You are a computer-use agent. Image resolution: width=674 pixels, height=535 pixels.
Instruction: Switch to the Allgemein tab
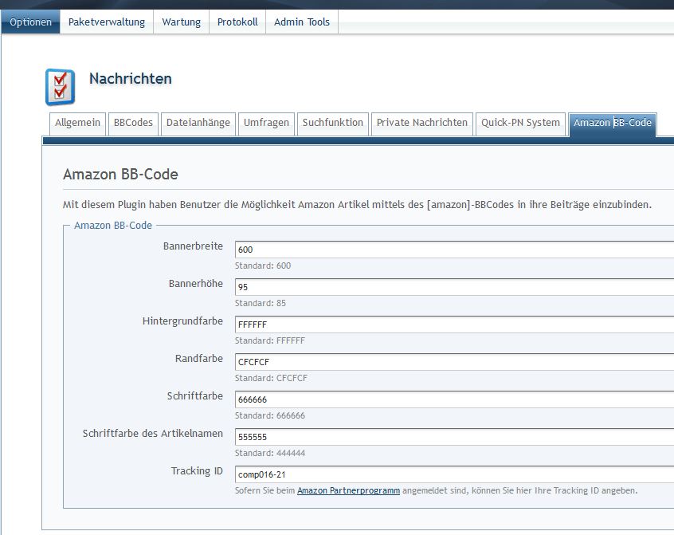[77, 124]
